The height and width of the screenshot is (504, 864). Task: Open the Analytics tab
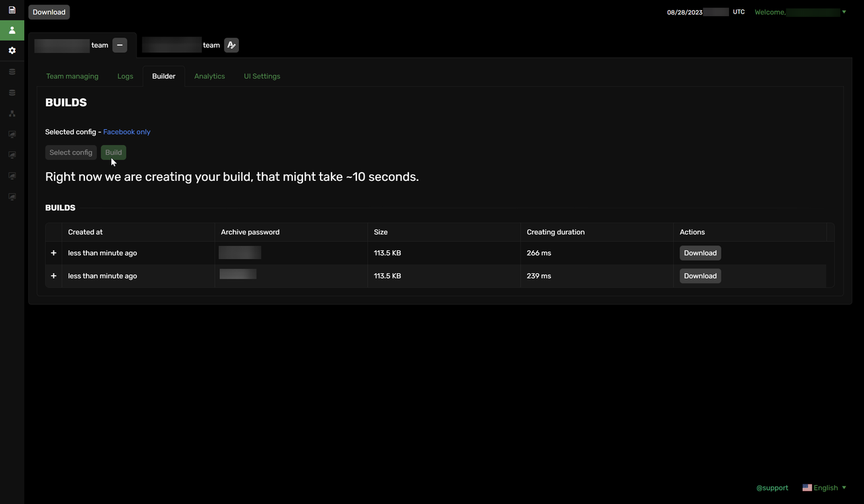[x=209, y=76]
